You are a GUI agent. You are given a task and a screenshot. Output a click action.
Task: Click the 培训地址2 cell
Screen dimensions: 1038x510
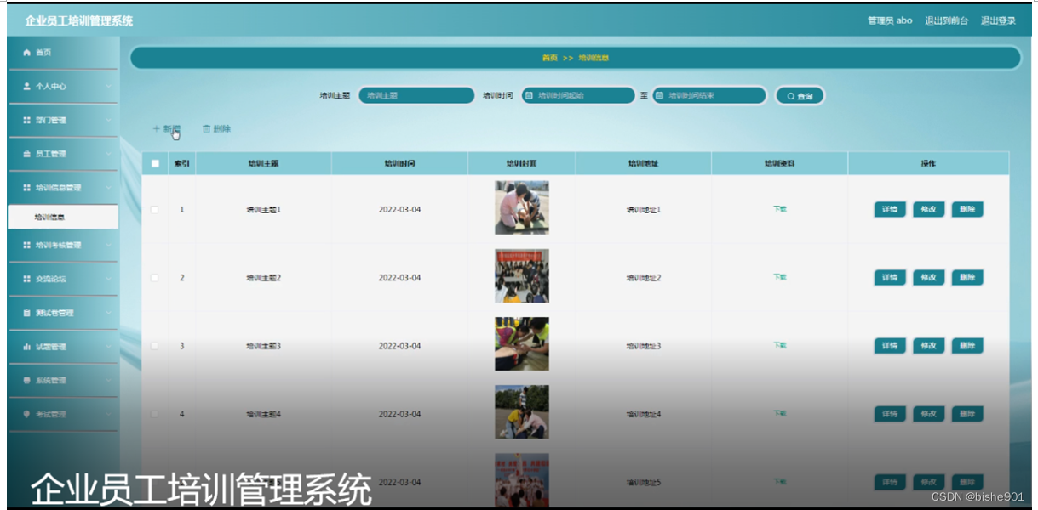(644, 278)
